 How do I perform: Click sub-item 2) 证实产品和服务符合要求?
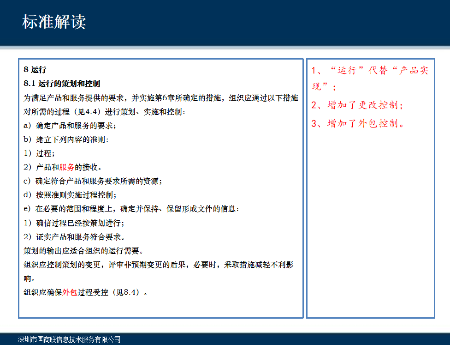74,237
